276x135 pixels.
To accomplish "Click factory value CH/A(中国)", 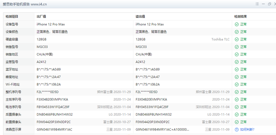I will [x=45, y=54].
